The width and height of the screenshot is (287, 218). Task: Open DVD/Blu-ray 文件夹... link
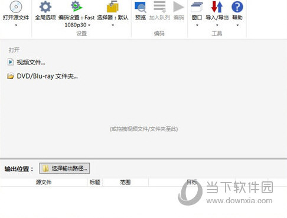[47, 76]
